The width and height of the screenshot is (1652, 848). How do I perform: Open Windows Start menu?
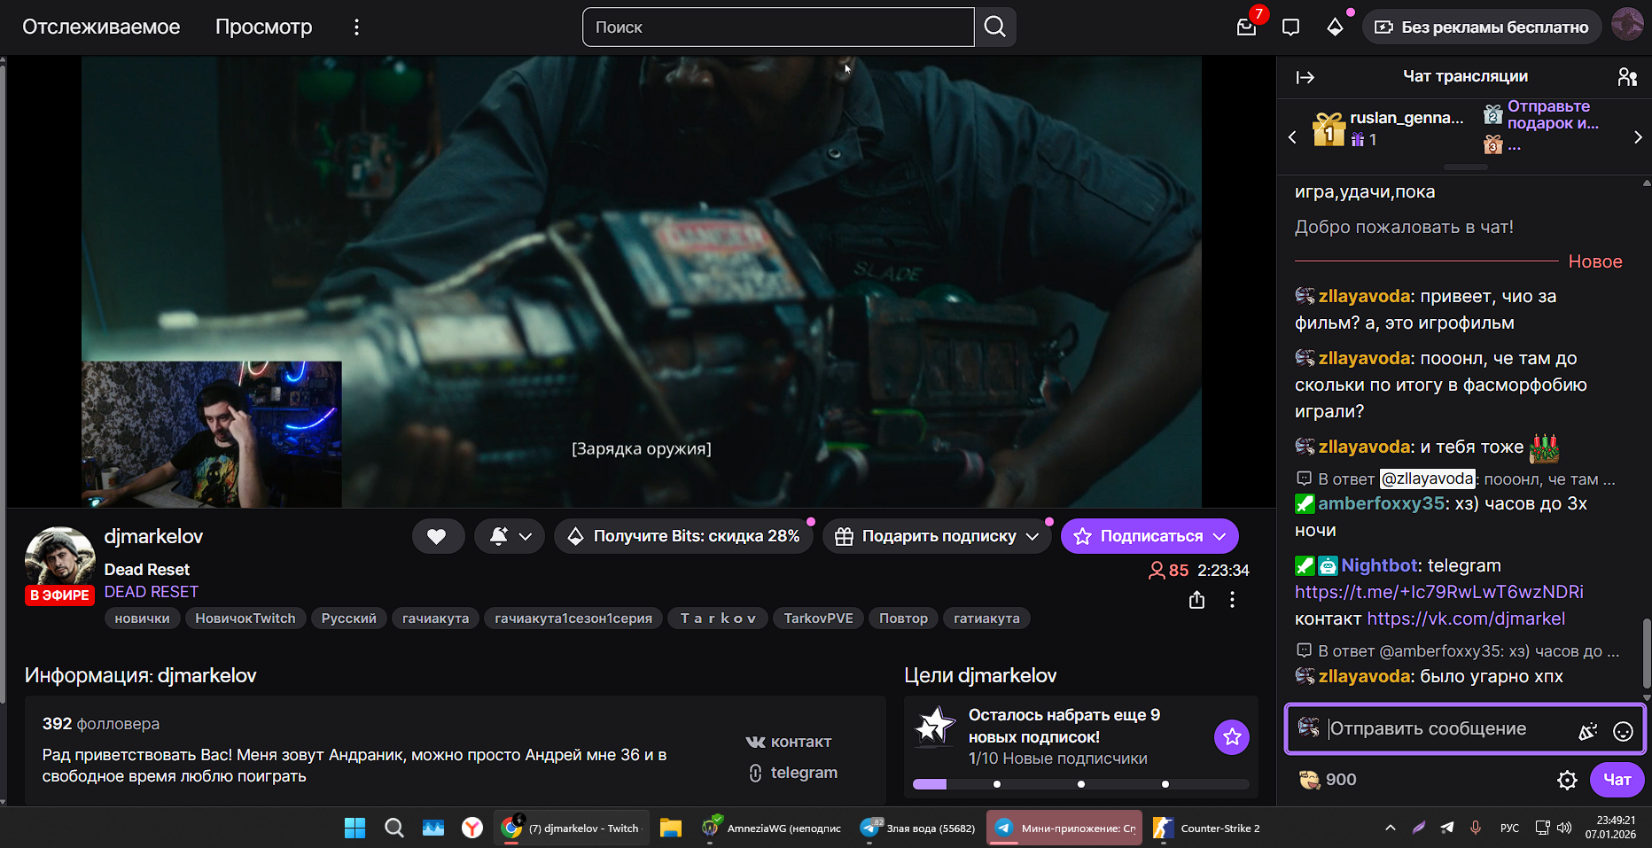[355, 828]
